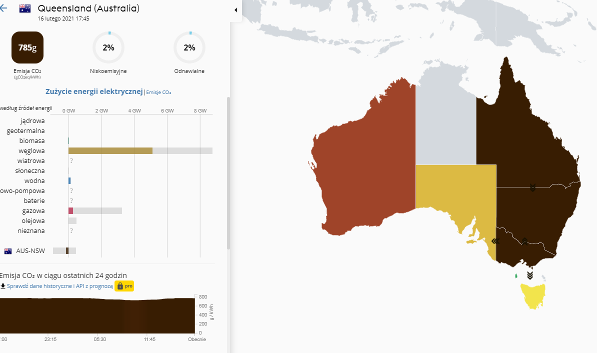Switch to the Emisje CO₂ view
The height and width of the screenshot is (353, 597).
pyautogui.click(x=158, y=92)
